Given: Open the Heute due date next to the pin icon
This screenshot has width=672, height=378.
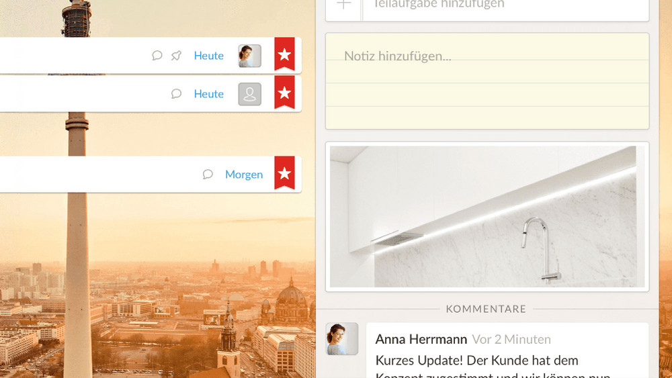Looking at the screenshot, I should pyautogui.click(x=208, y=56).
